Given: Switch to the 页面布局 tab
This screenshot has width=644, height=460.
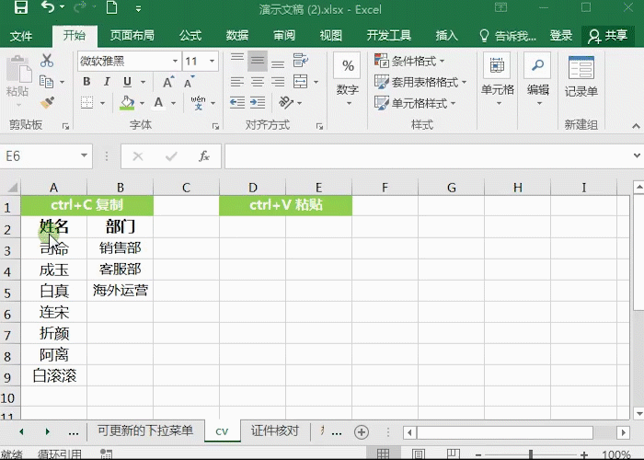Looking at the screenshot, I should coord(132,36).
